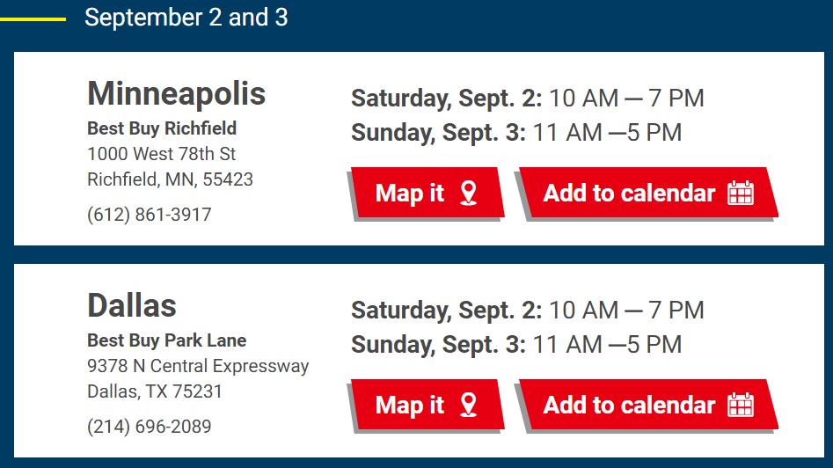
Task: Click Dallas Sunday, Sept. 3 hours text
Action: 516,345
